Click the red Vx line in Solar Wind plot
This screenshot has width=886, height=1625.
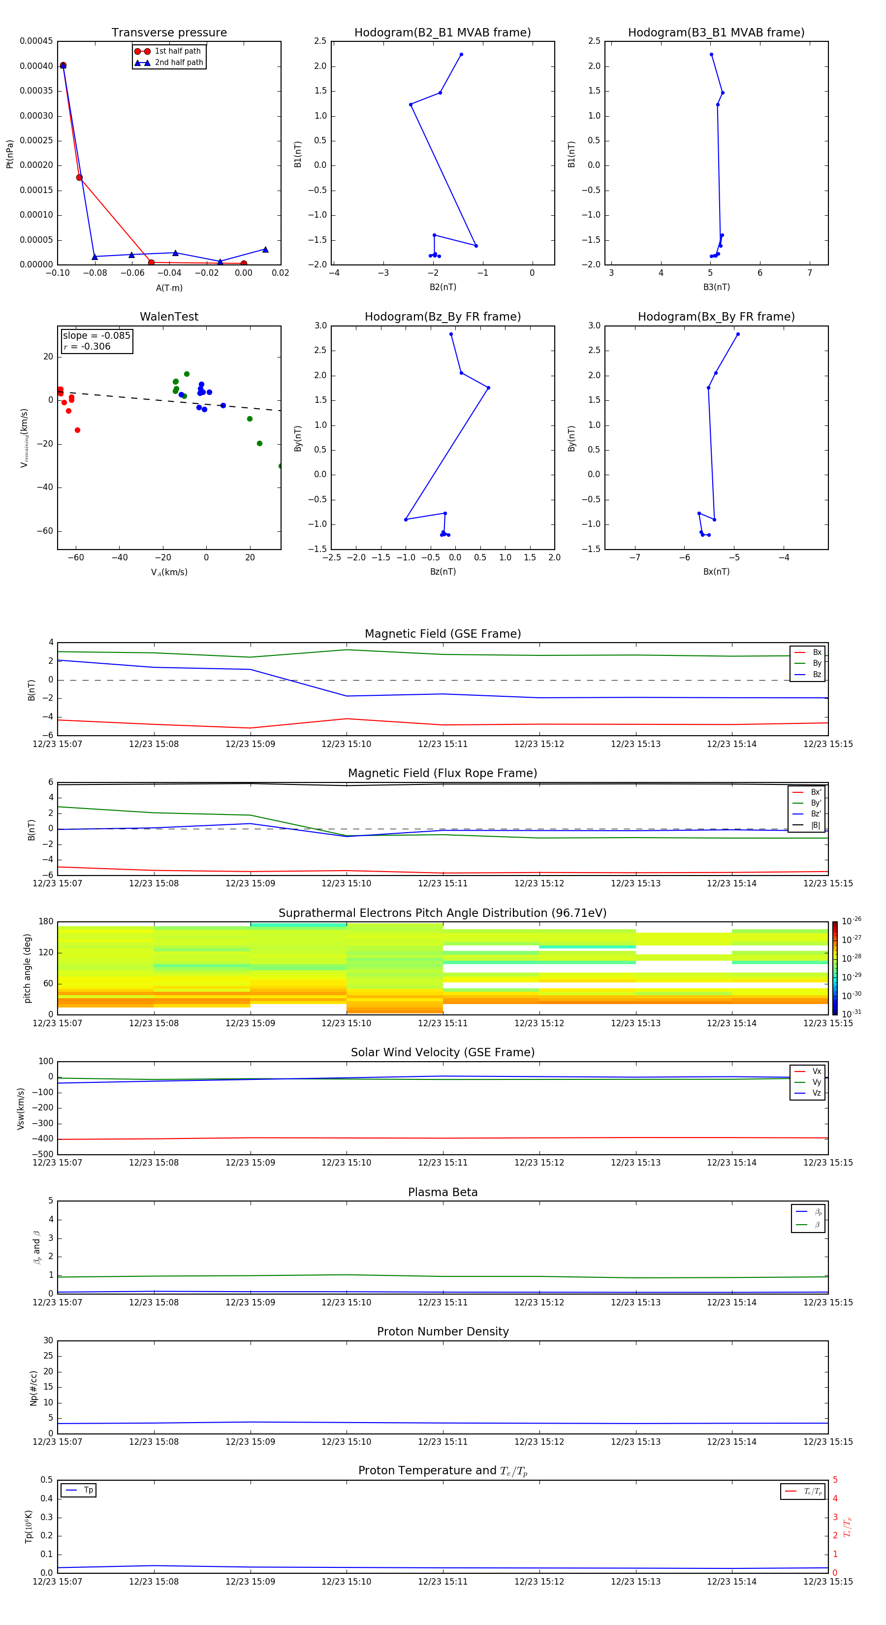[443, 1138]
